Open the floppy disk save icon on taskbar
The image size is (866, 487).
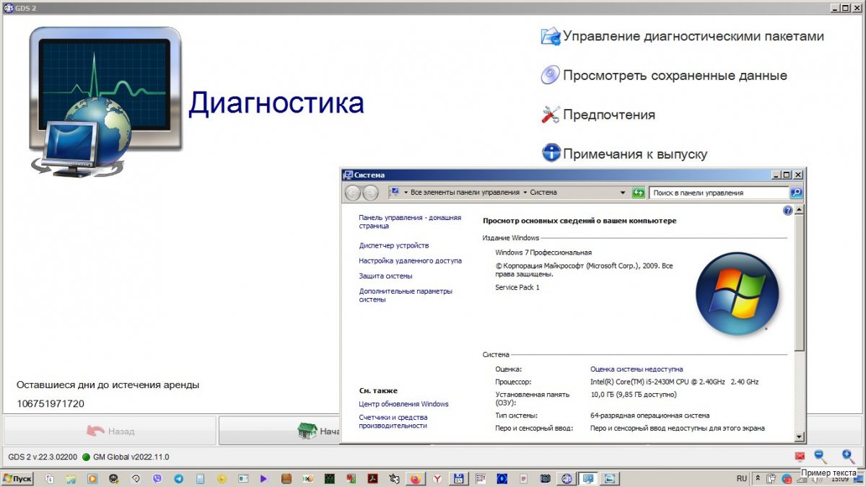[x=458, y=478]
